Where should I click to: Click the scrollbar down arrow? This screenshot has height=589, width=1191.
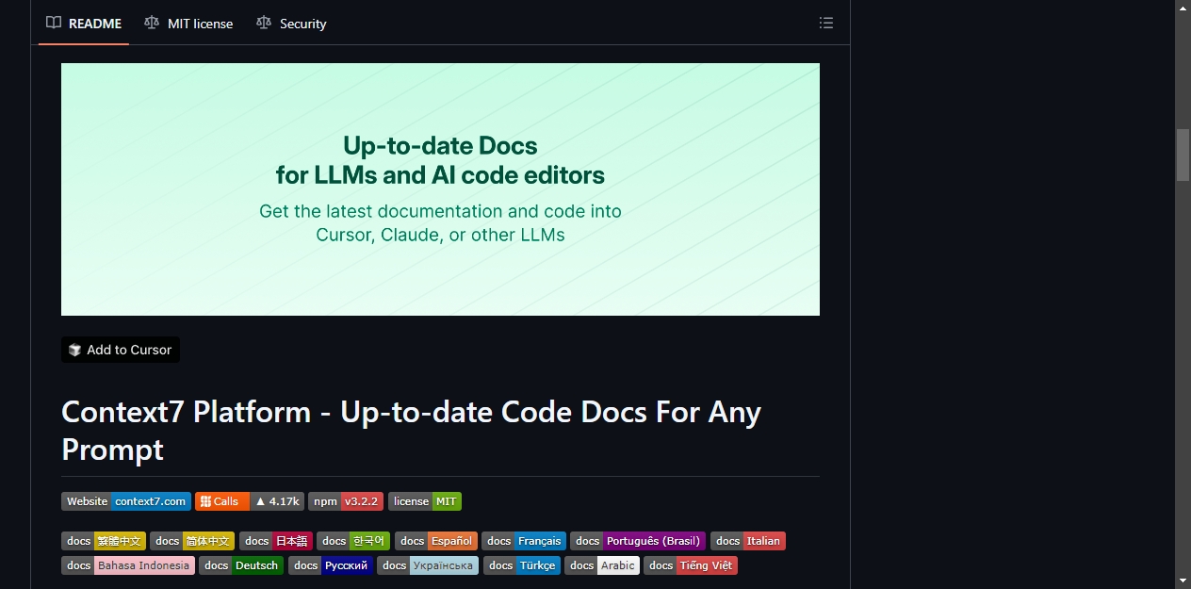pos(1183,581)
